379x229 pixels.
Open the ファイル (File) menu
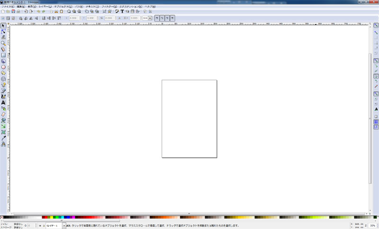tap(8, 6)
